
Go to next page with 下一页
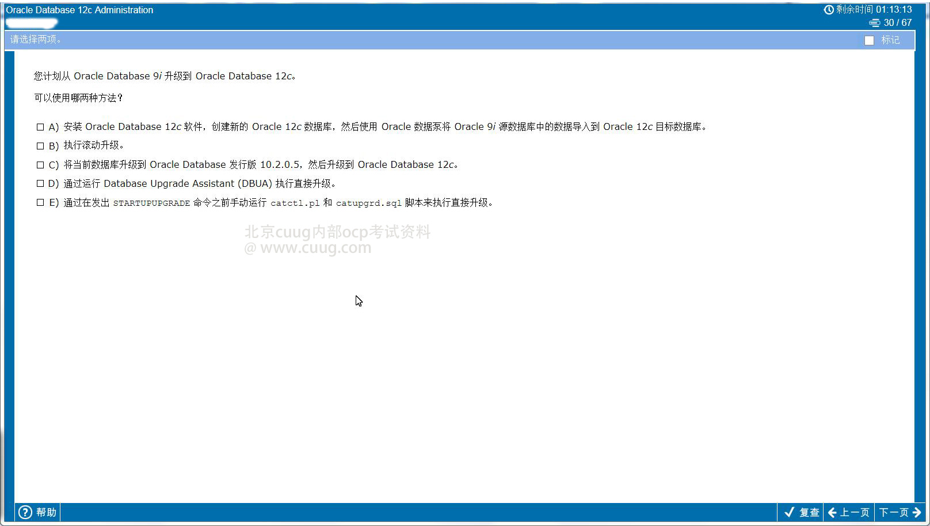click(899, 512)
